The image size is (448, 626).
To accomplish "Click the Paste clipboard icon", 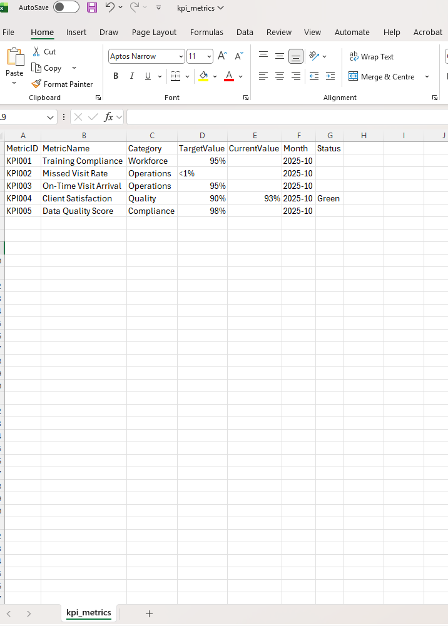I will pos(15,57).
